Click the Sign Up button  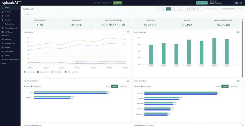(118, 3)
